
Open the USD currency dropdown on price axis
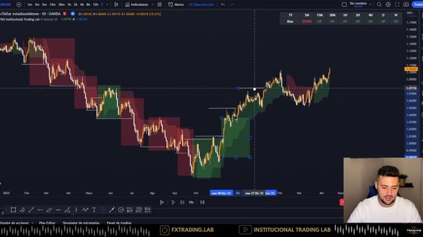click(410, 13)
